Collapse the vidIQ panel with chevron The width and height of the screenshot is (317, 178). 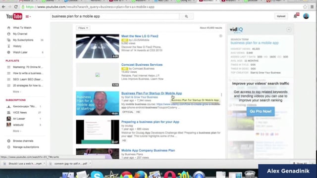pyautogui.click(x=289, y=30)
